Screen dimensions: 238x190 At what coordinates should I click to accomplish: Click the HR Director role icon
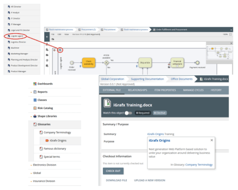point(9,7)
